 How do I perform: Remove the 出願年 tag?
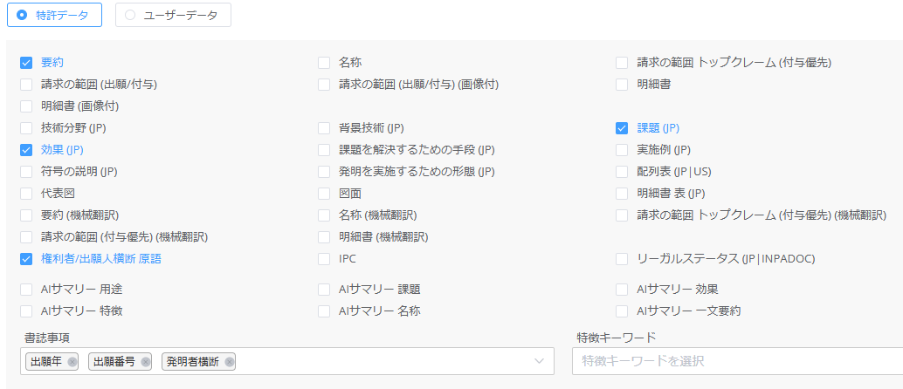coord(72,362)
